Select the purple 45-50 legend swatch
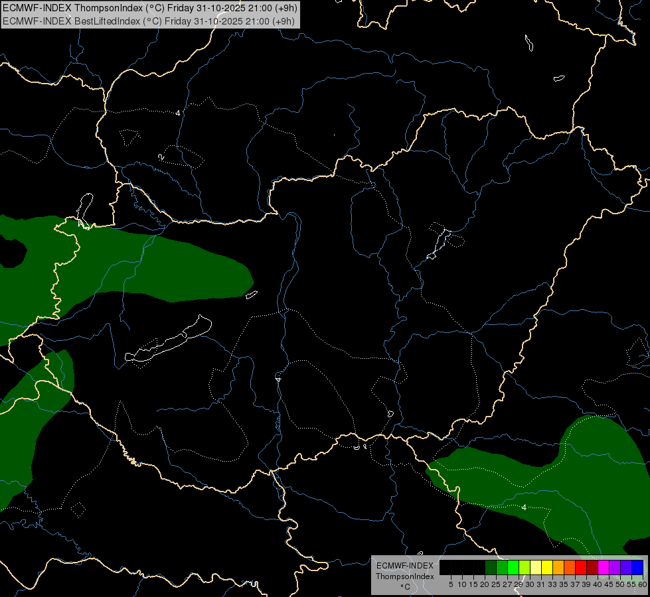This screenshot has height=597, width=650. tap(615, 567)
